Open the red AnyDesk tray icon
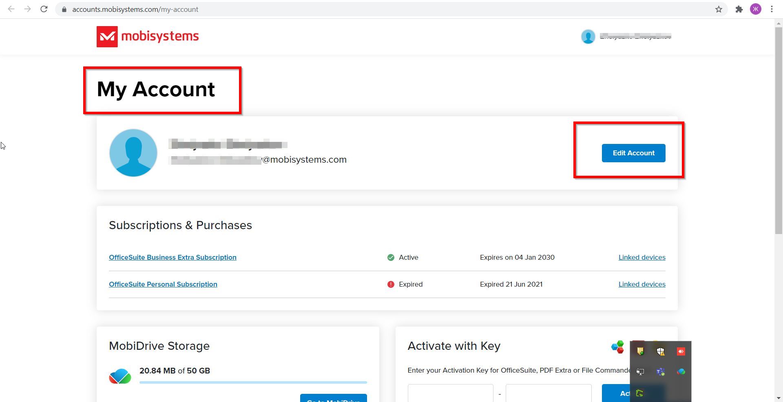 (681, 351)
